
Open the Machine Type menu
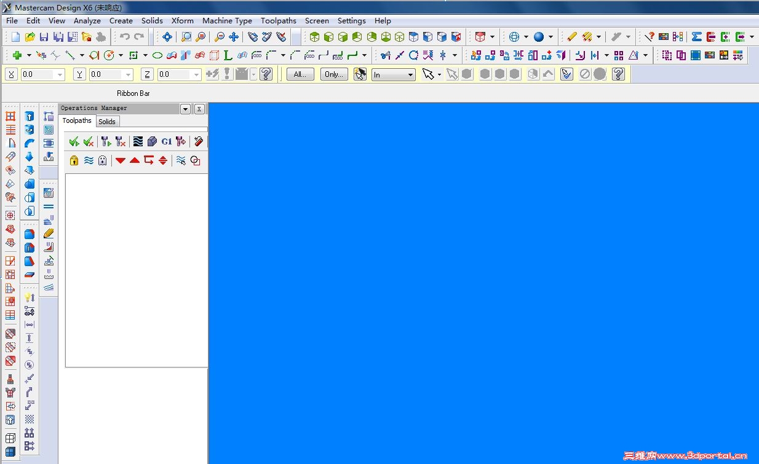[227, 20]
